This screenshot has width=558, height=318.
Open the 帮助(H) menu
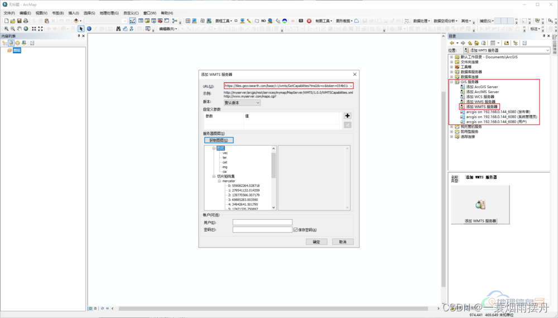click(x=166, y=13)
